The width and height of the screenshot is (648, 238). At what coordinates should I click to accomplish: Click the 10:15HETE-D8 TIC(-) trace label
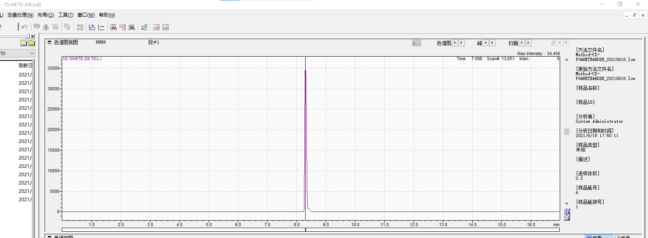click(82, 59)
